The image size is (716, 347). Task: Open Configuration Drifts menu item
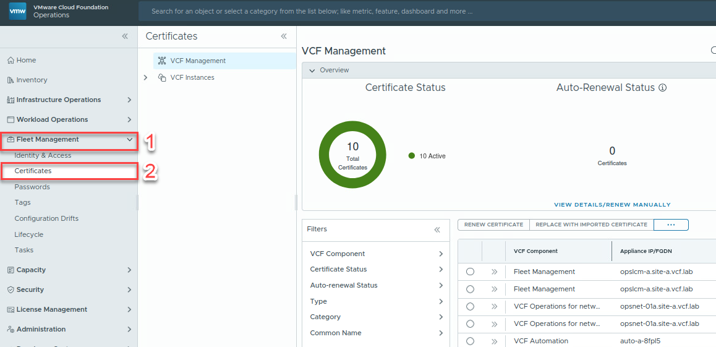[x=46, y=218]
